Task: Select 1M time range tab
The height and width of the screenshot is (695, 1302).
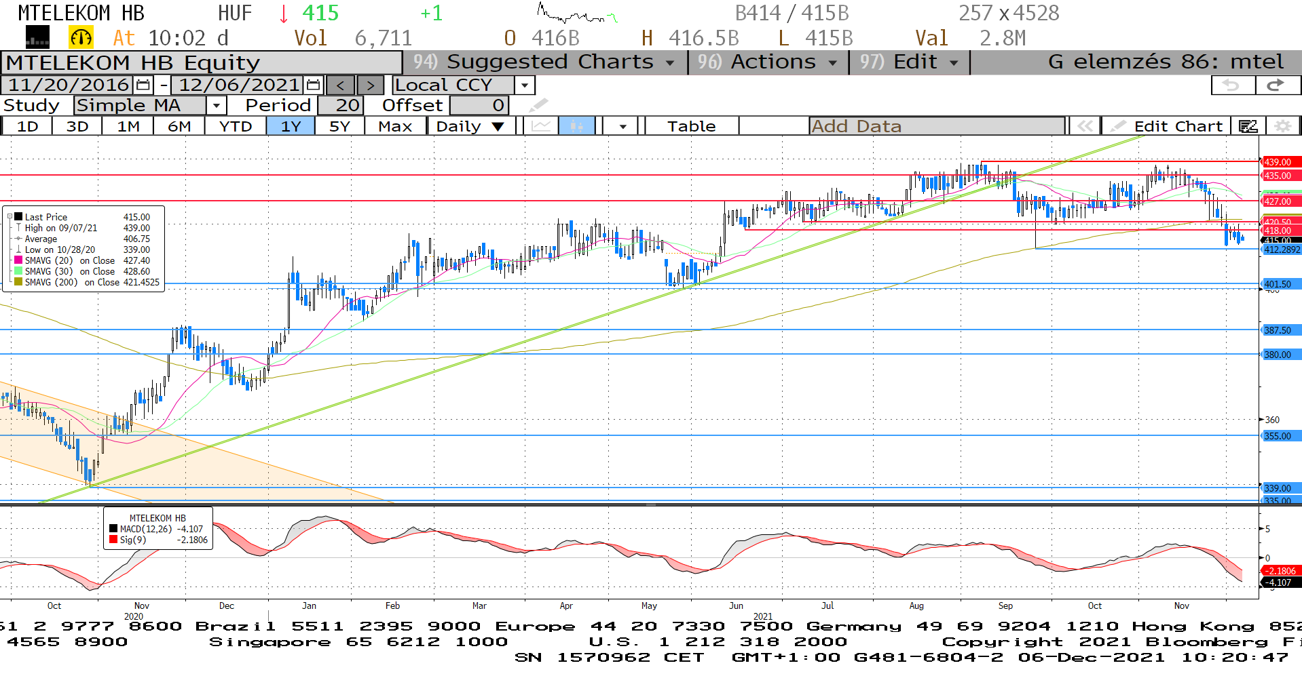Action: pyautogui.click(x=128, y=126)
